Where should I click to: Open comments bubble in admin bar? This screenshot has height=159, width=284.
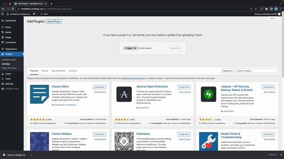click(34, 14)
